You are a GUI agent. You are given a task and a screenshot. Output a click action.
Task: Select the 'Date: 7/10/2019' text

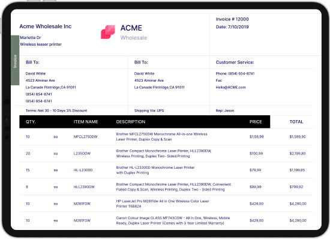click(x=232, y=27)
